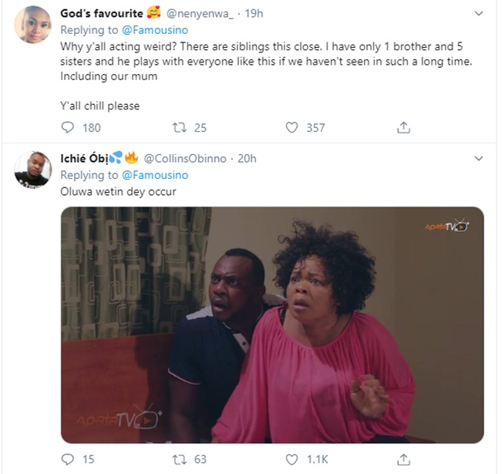Open more options chevron on God's favourite tweet
Image resolution: width=502 pixels, height=474 pixels.
point(478,15)
